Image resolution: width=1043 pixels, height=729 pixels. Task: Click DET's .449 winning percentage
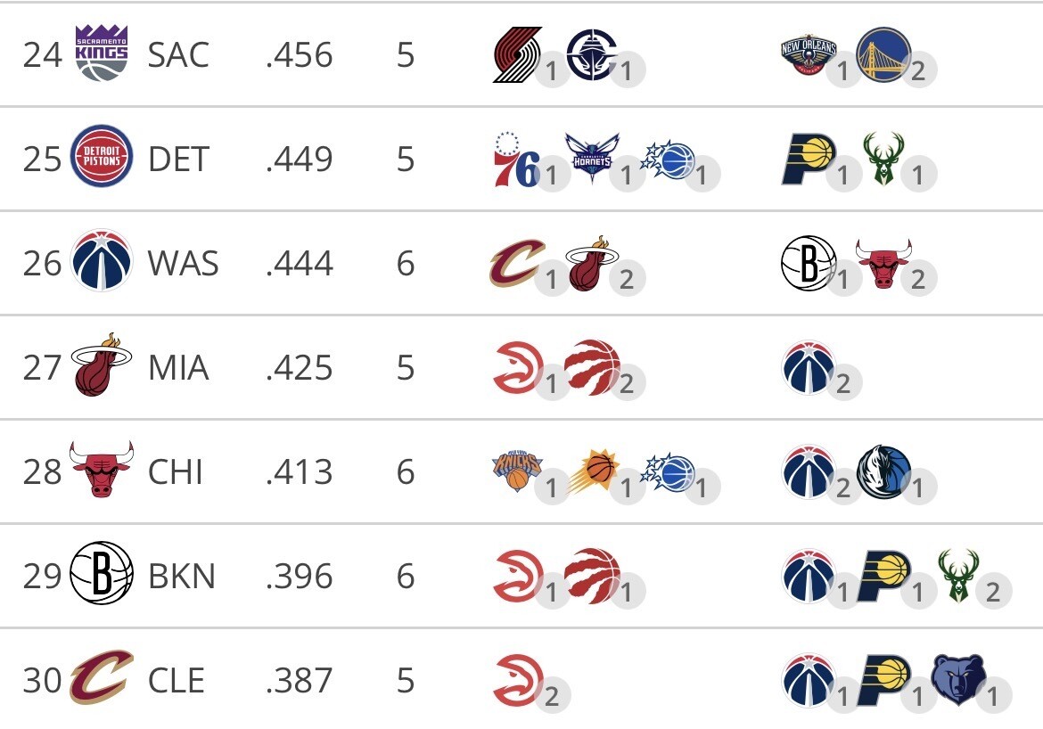pyautogui.click(x=299, y=159)
